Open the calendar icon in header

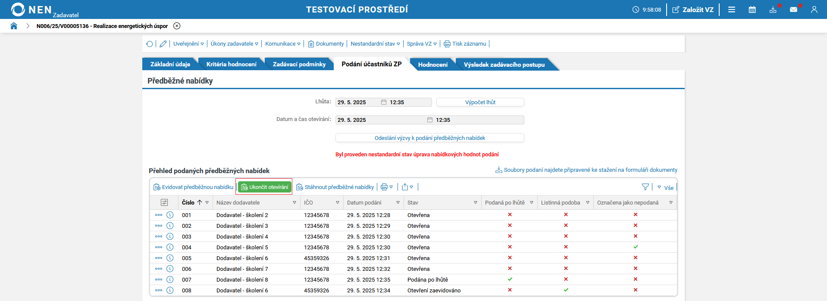coord(752,9)
